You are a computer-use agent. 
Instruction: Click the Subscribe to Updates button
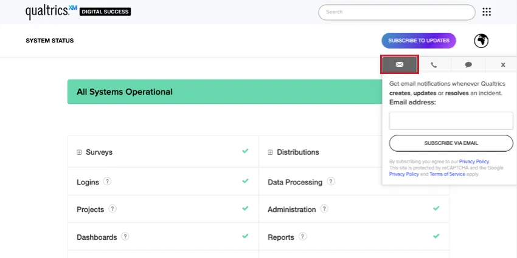coord(418,41)
